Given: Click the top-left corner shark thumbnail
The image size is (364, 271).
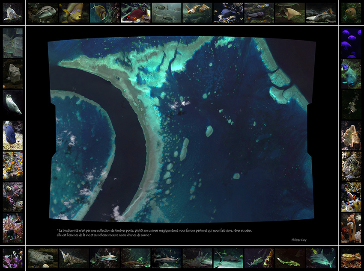Looking at the screenshot, I should point(12,12).
